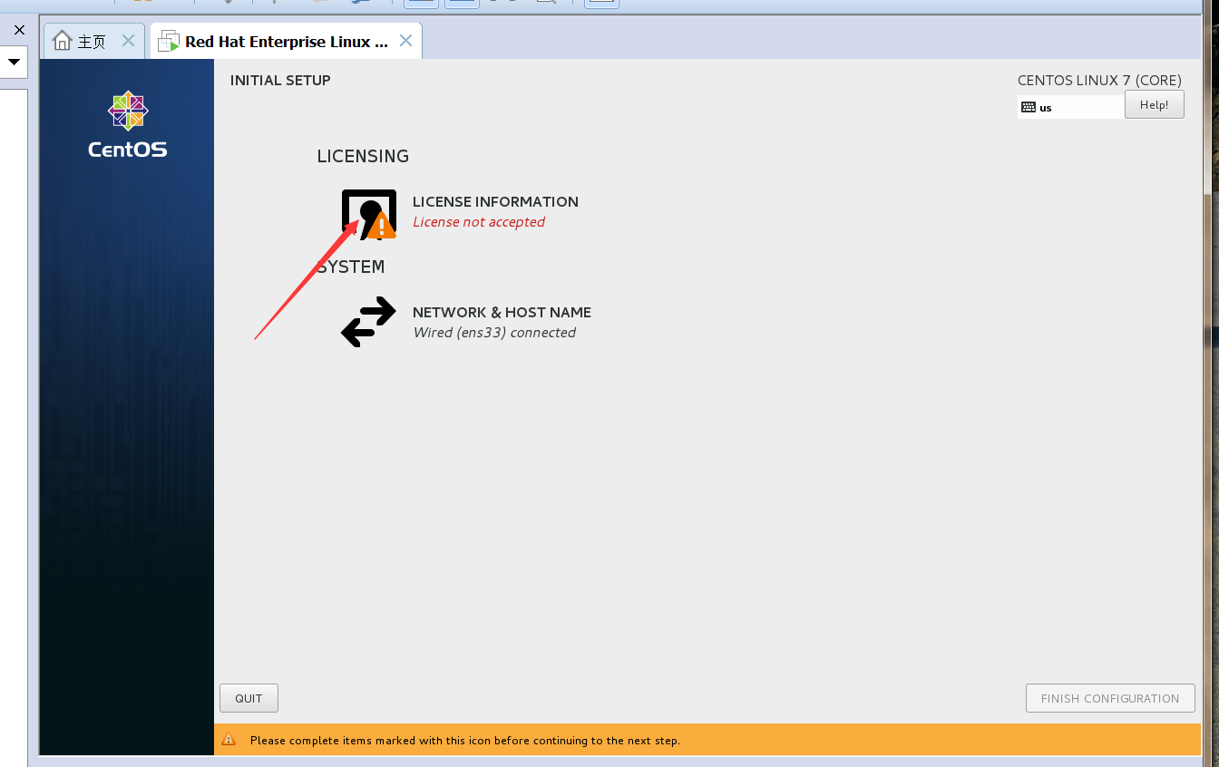Open Network & Host Name arrows icon

(x=368, y=322)
